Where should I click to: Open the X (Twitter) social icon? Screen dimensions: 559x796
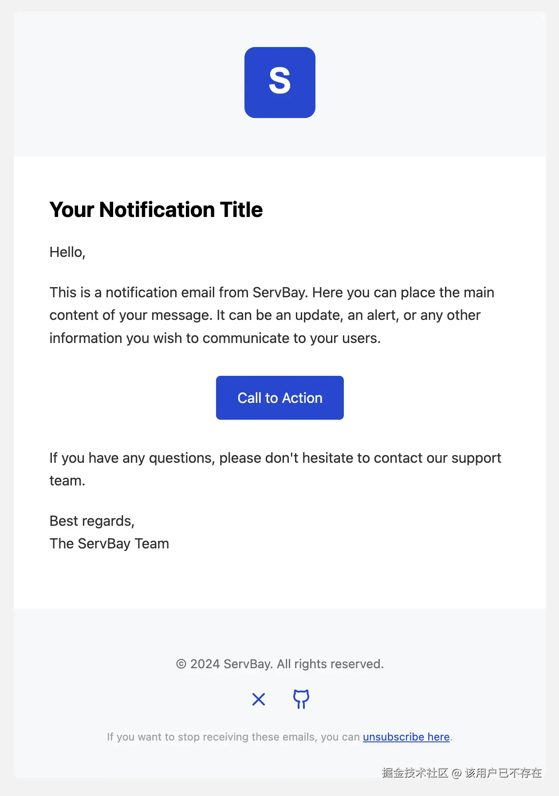(259, 699)
